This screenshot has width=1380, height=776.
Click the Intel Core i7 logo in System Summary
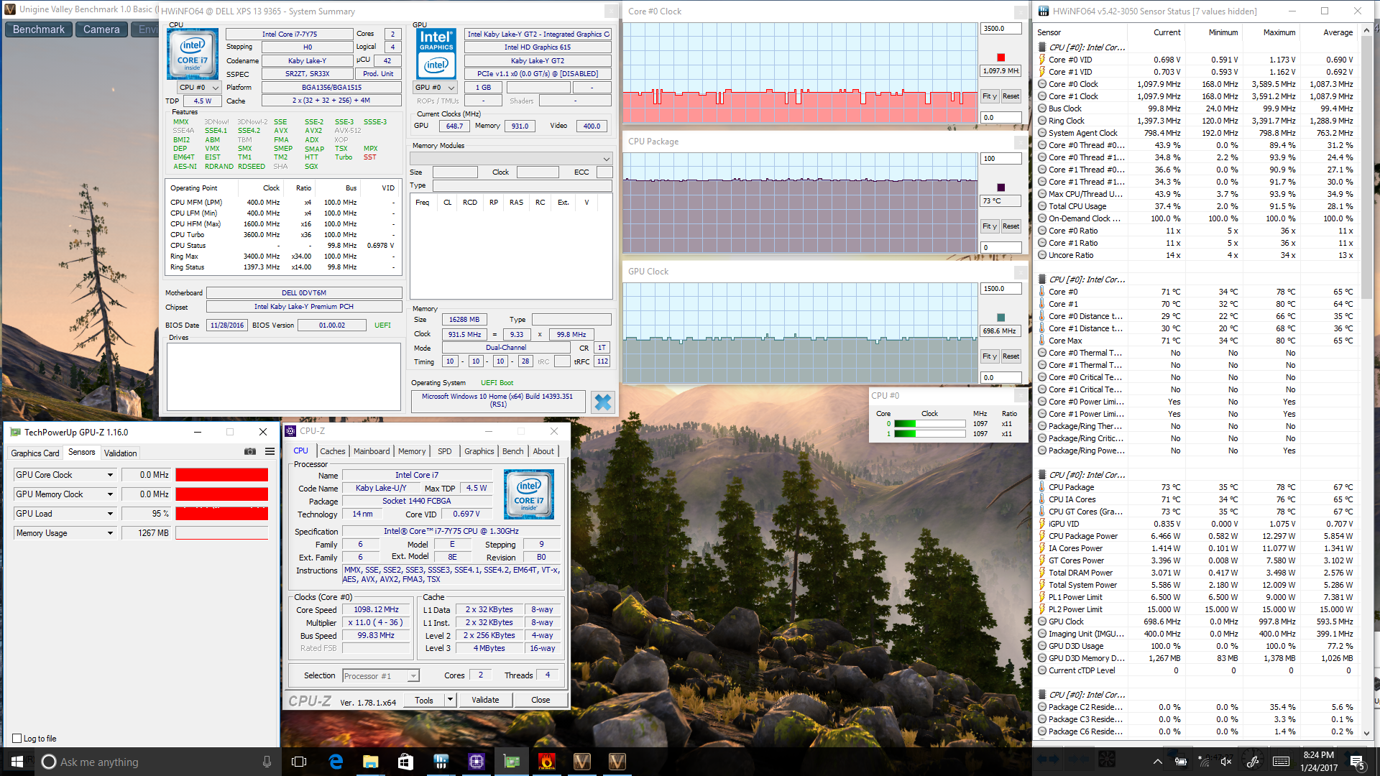coord(193,53)
